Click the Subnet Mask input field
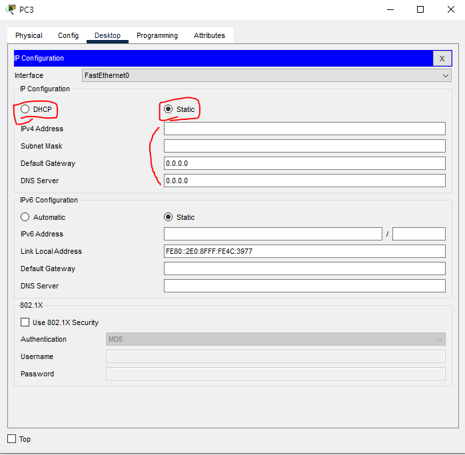The image size is (465, 455). pos(304,146)
